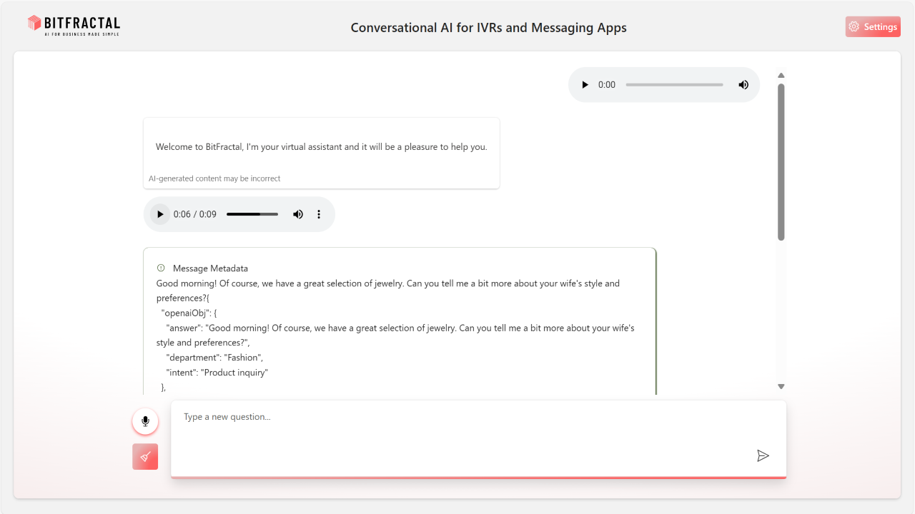Click 'AI-generated content may be incorrect' note
This screenshot has height=514, width=915.
214,178
